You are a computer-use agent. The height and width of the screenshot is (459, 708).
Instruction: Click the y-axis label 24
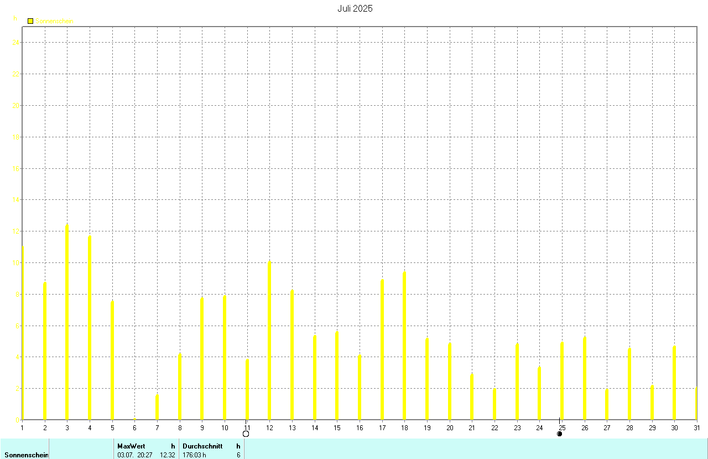click(x=16, y=43)
